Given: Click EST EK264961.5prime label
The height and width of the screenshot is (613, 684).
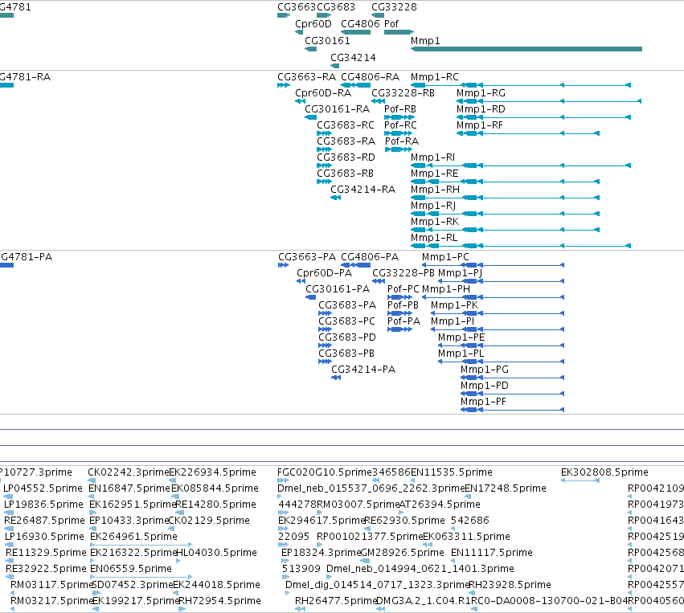Looking at the screenshot, I should pos(133,537).
